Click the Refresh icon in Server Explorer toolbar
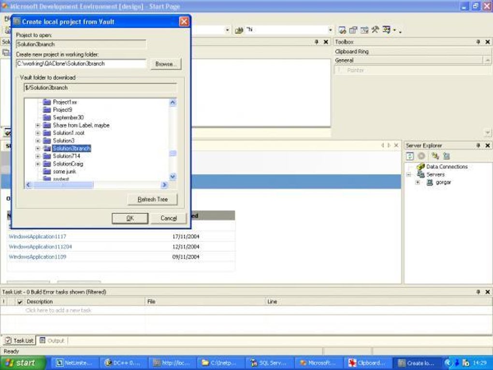The width and height of the screenshot is (493, 370). pos(410,155)
